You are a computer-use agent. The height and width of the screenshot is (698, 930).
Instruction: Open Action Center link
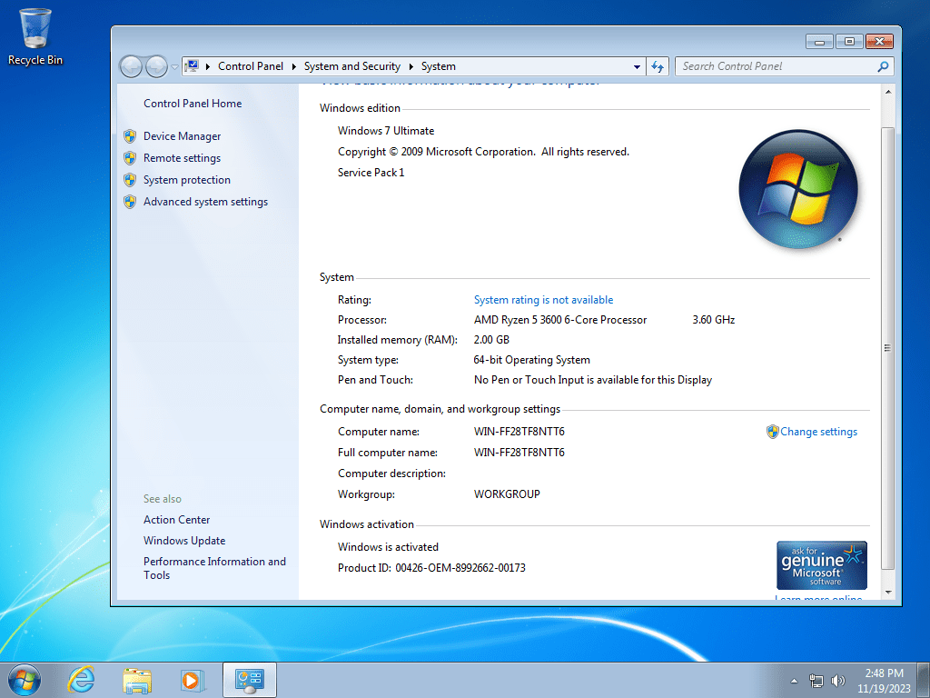point(177,519)
